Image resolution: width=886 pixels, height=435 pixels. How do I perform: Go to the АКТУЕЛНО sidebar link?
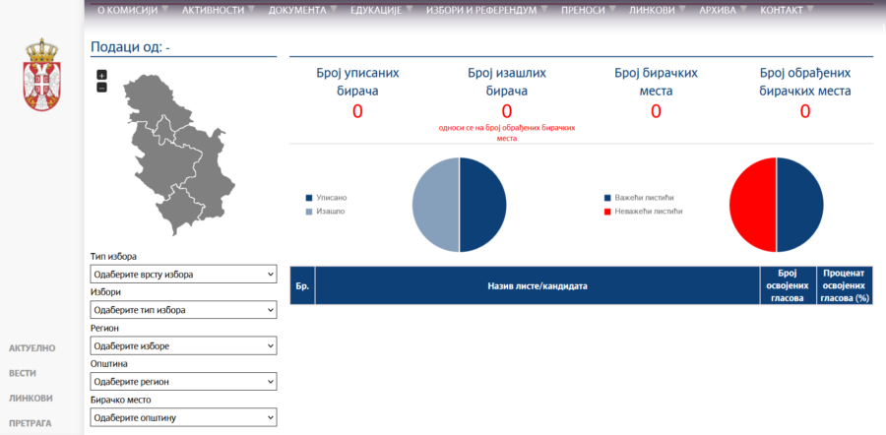pos(32,348)
